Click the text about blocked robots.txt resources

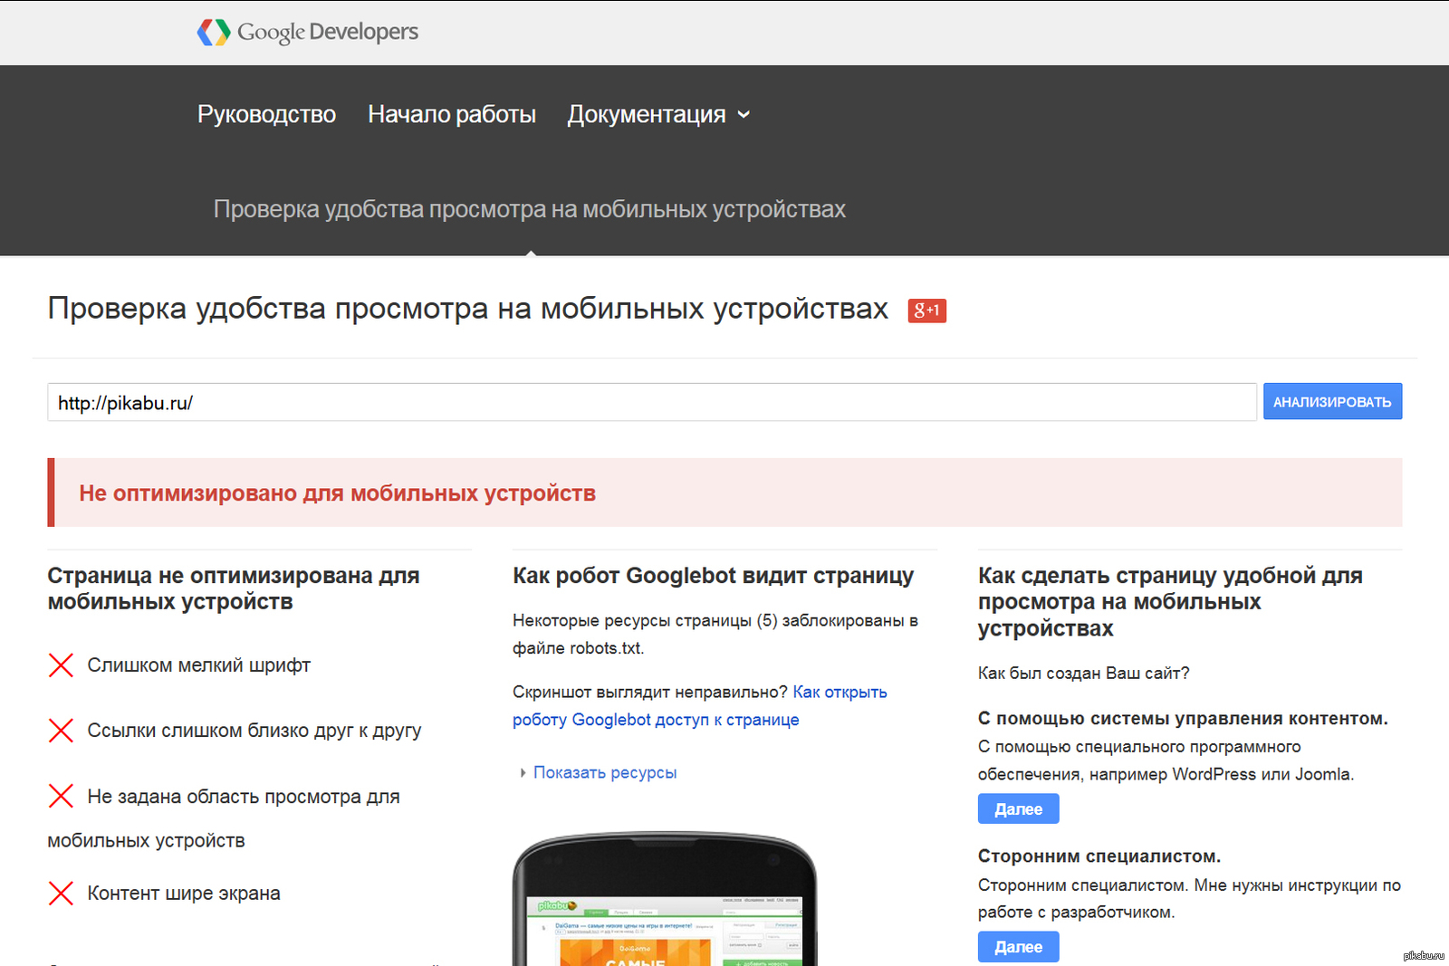715,634
